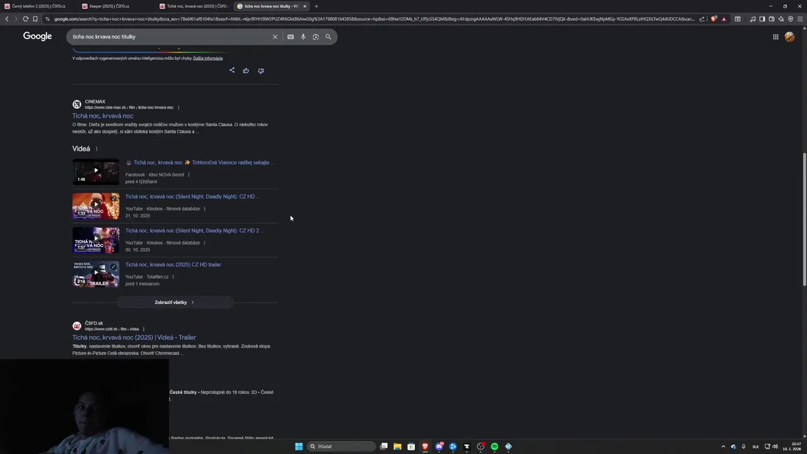The width and height of the screenshot is (807, 454).
Task: Open a new browser tab
Action: [x=316, y=6]
